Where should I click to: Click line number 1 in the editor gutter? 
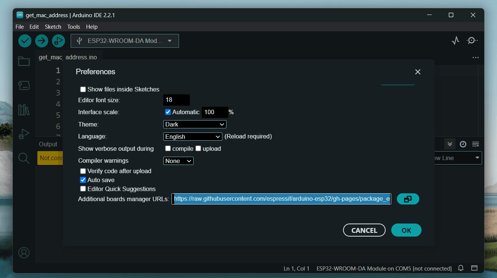58,71
